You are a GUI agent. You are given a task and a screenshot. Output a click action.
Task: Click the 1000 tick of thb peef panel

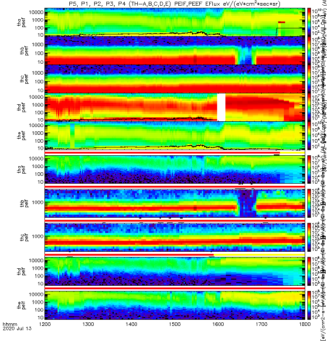click(37, 45)
